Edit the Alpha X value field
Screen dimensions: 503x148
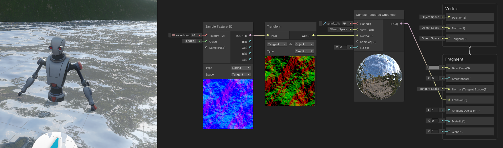tap(435, 131)
